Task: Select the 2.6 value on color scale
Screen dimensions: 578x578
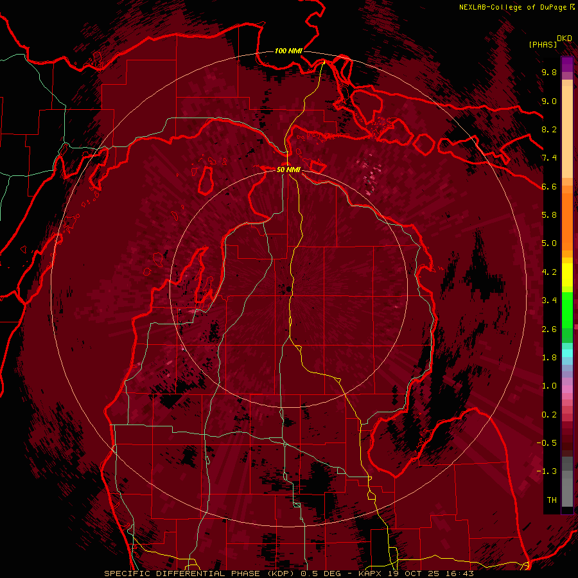Action: pos(549,329)
